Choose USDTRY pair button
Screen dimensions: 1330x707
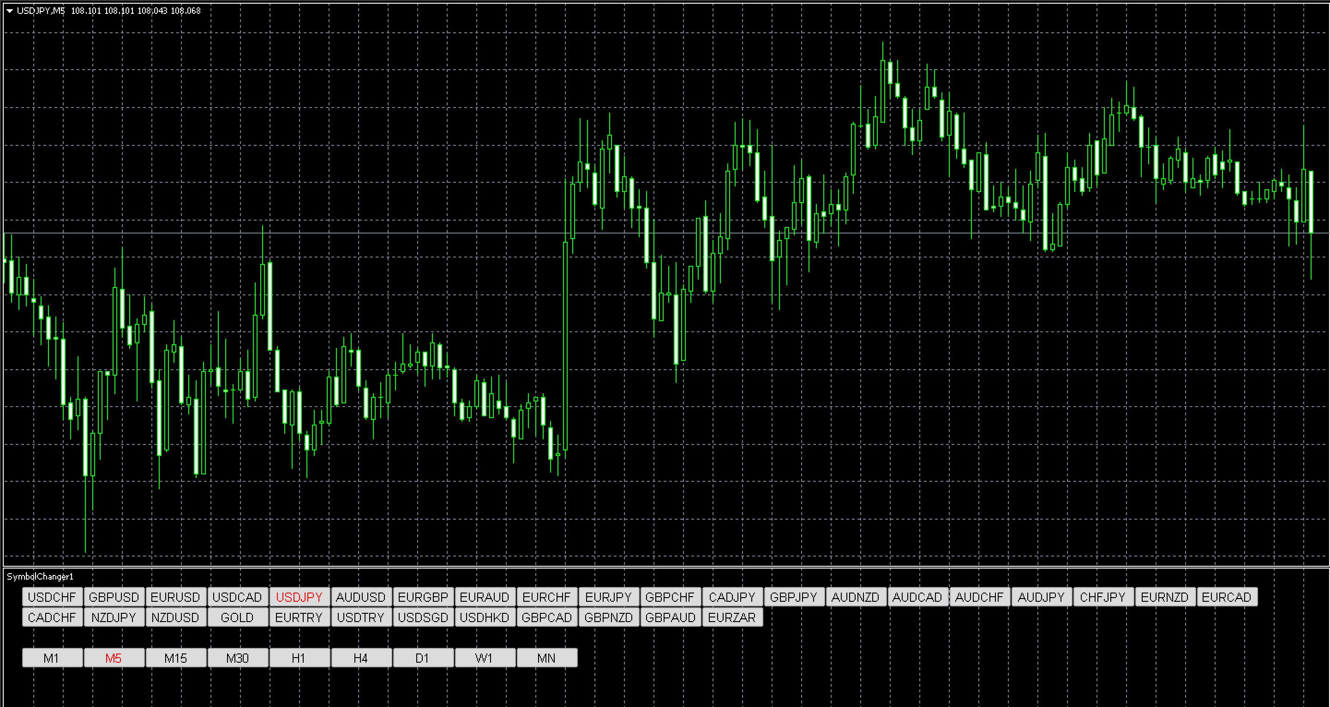pos(361,617)
